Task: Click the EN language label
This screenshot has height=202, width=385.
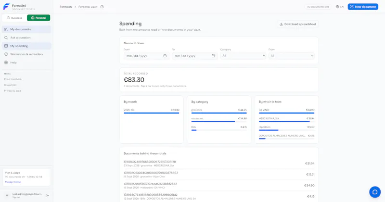Action: coord(342,7)
